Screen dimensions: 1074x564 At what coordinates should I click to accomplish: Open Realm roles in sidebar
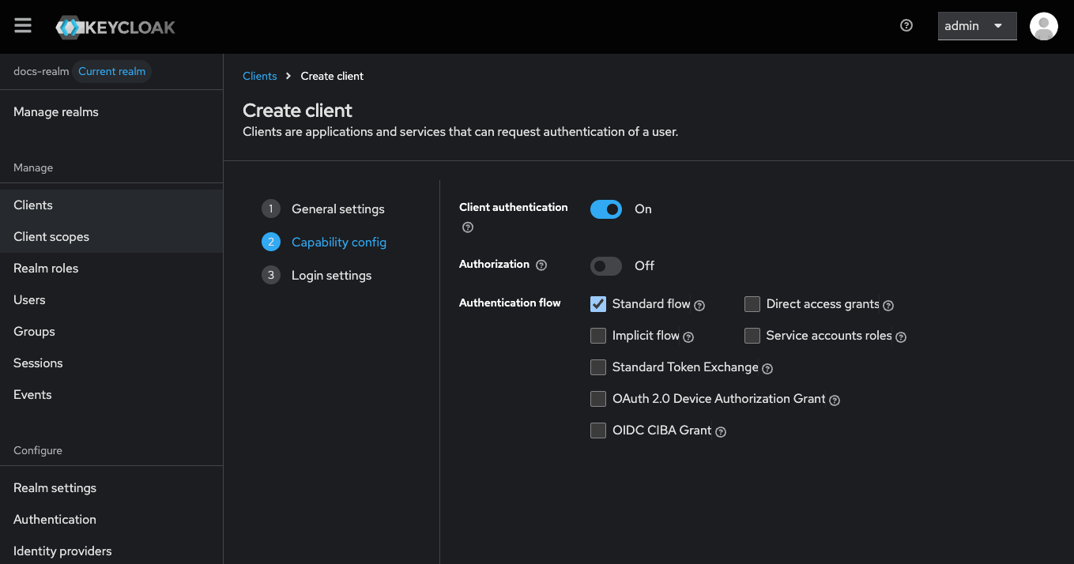coord(46,269)
